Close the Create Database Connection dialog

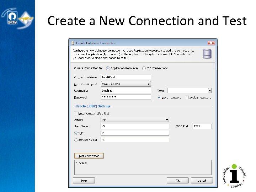tap(211, 43)
